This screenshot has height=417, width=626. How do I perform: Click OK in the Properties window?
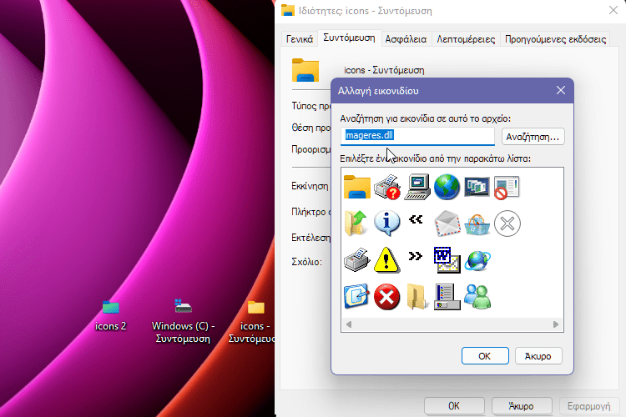(454, 406)
